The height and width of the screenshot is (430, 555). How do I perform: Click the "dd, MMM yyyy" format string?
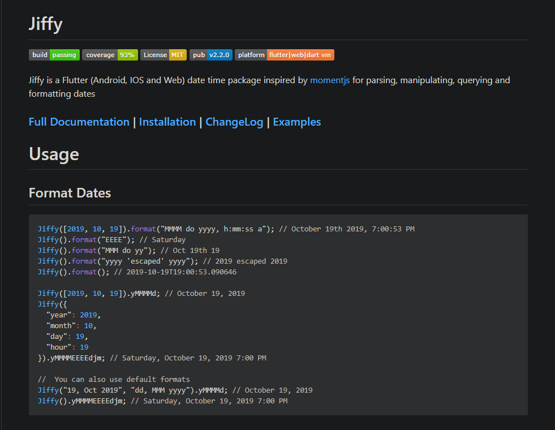coord(160,390)
